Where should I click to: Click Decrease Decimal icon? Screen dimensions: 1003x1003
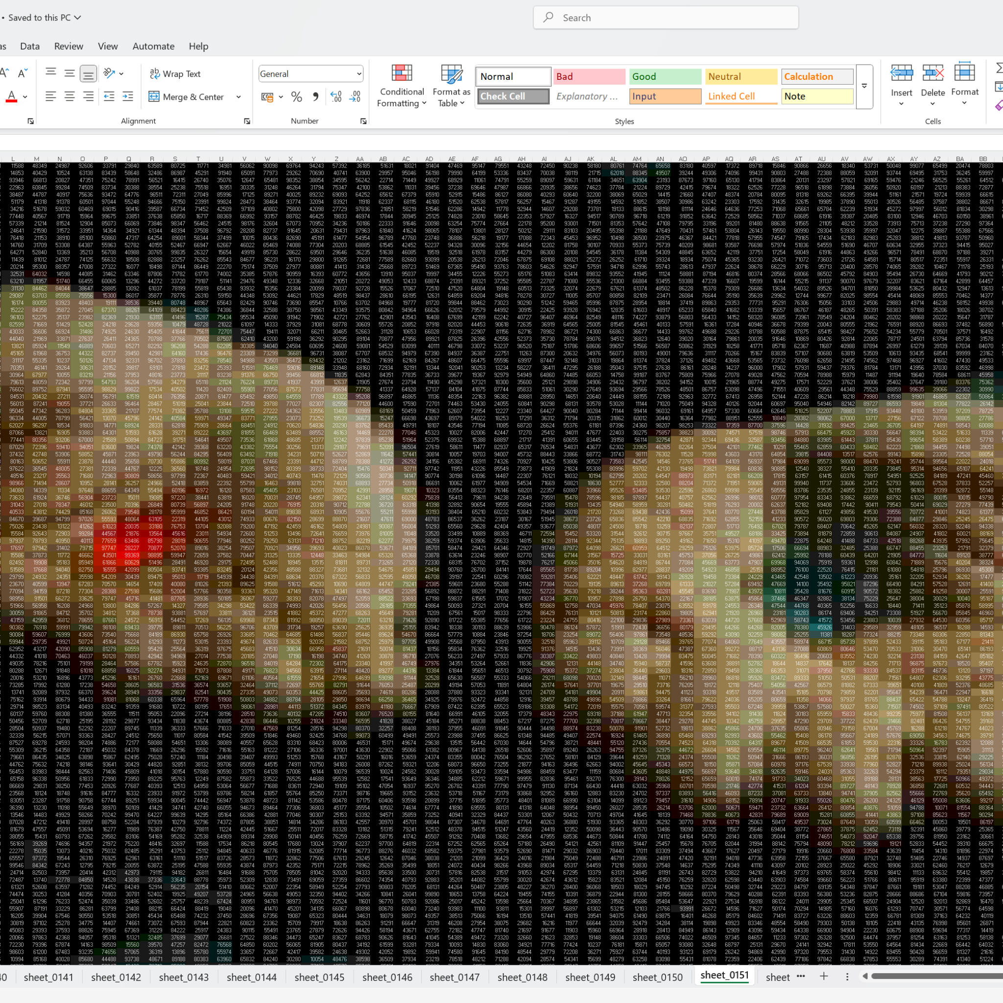355,96
